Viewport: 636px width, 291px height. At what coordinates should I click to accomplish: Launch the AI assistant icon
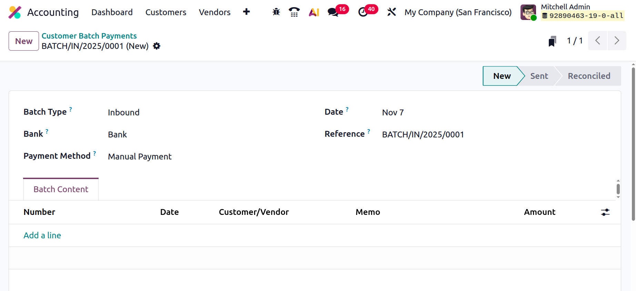coord(314,12)
